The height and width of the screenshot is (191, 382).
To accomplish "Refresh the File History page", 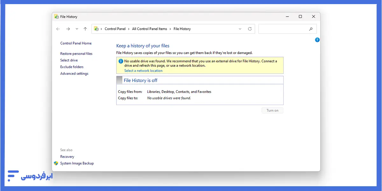I will pyautogui.click(x=250, y=29).
